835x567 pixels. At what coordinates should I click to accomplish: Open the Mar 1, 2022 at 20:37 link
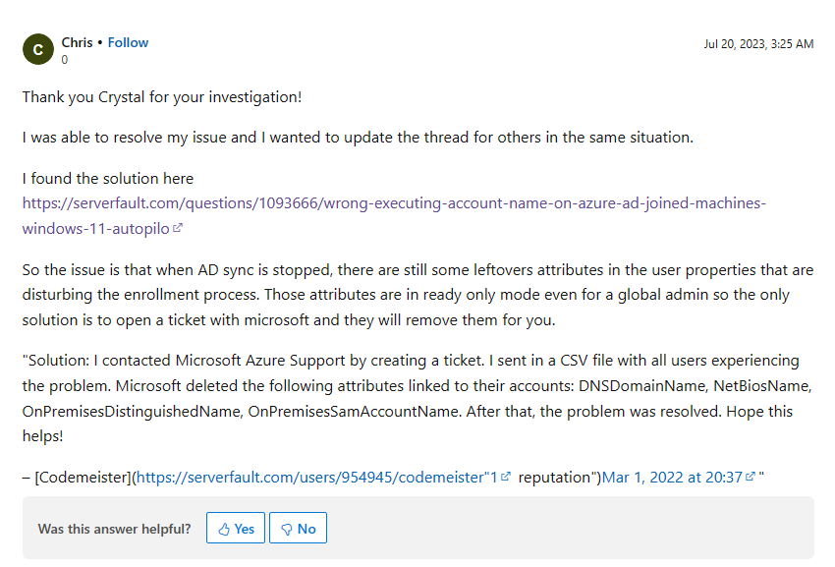click(672, 477)
